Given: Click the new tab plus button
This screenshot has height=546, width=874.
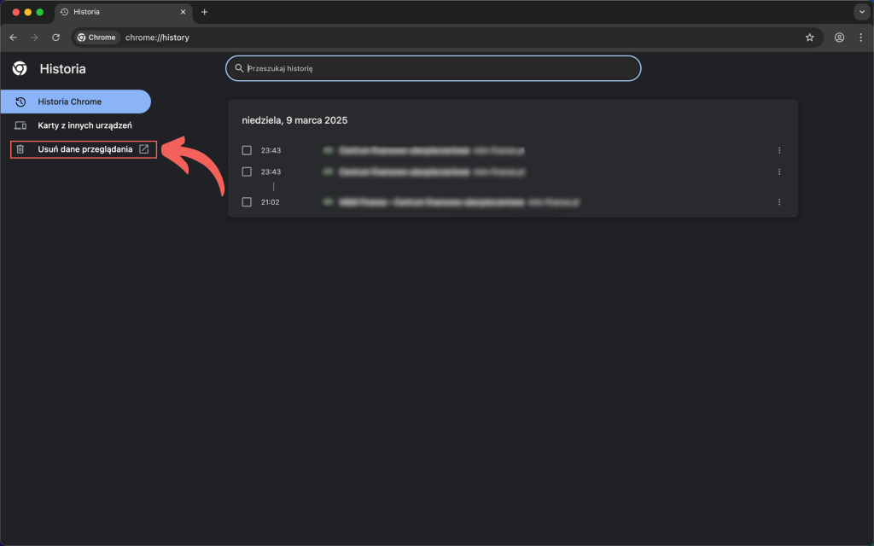Looking at the screenshot, I should coord(204,12).
